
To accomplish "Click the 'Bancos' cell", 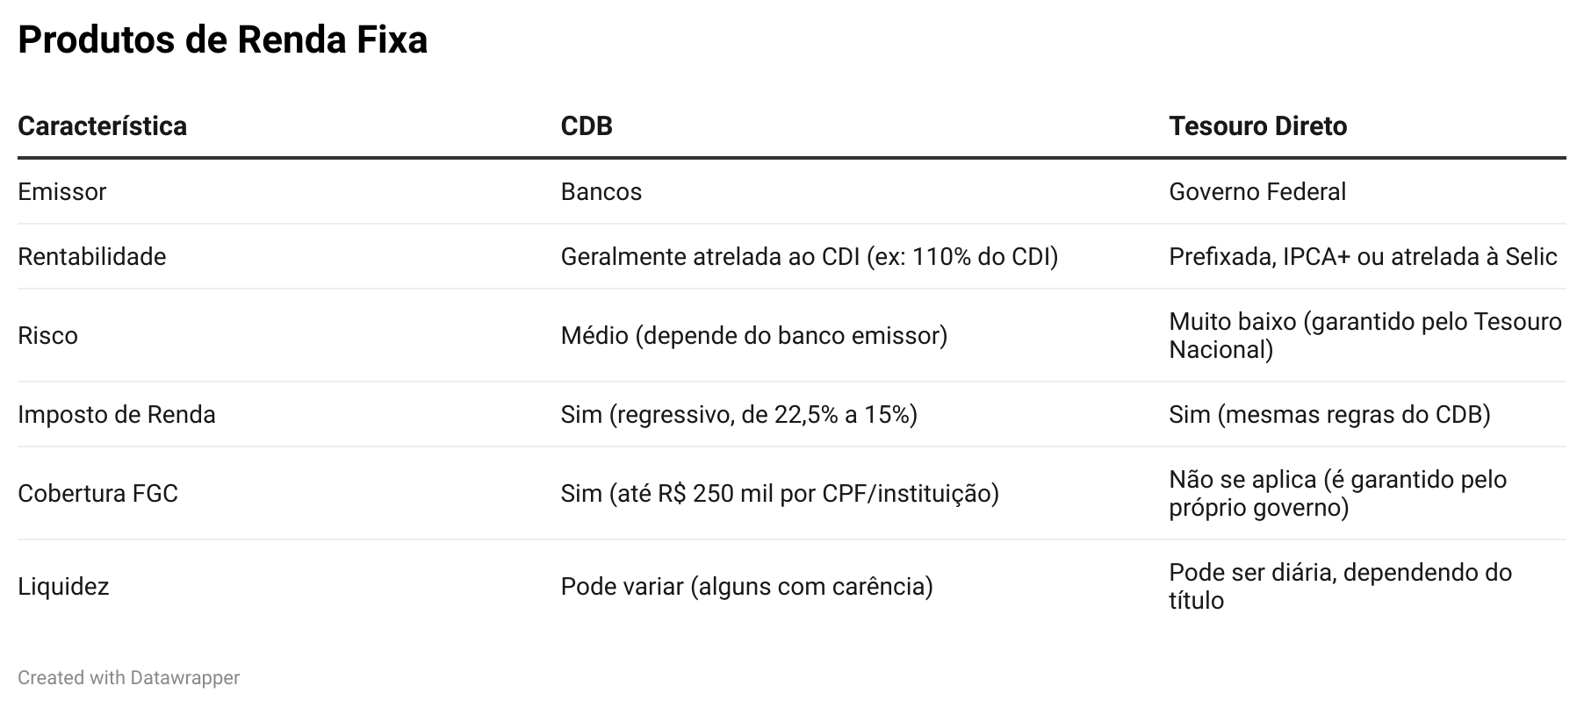I will point(601,192).
